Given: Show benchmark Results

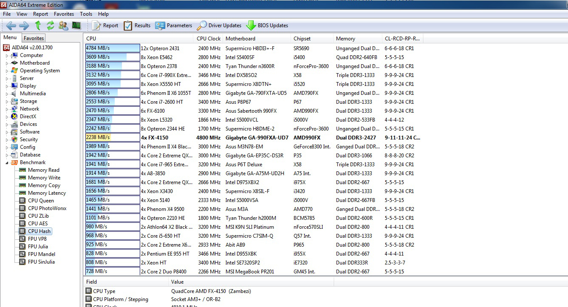Looking at the screenshot, I should pos(137,26).
